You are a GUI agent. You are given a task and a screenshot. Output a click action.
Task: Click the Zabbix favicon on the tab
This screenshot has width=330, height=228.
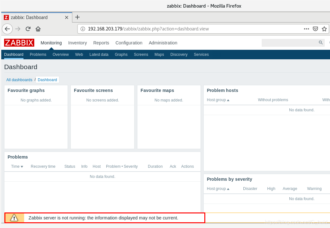(x=7, y=17)
